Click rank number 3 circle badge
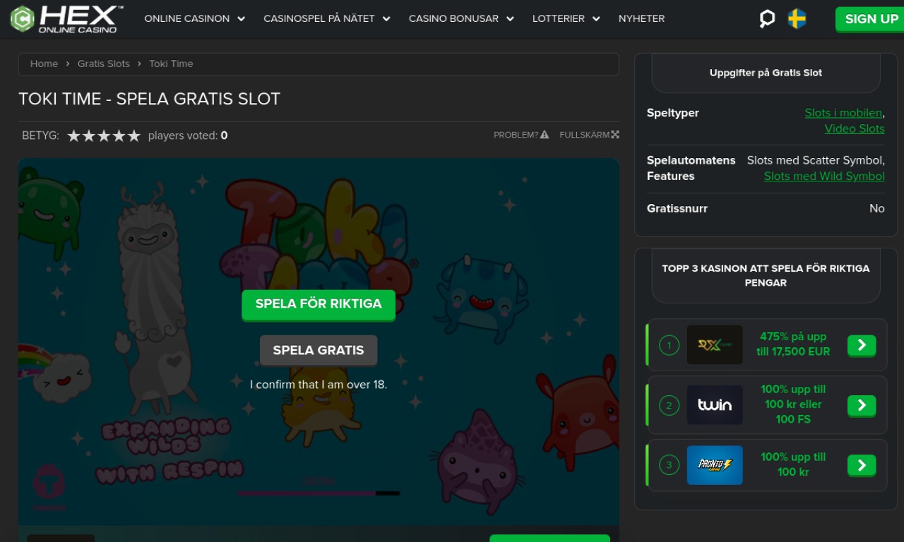Screen dimensions: 904x542 [669, 465]
